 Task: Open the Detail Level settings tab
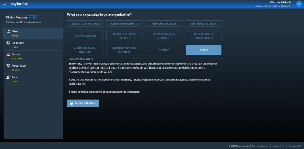point(33,68)
